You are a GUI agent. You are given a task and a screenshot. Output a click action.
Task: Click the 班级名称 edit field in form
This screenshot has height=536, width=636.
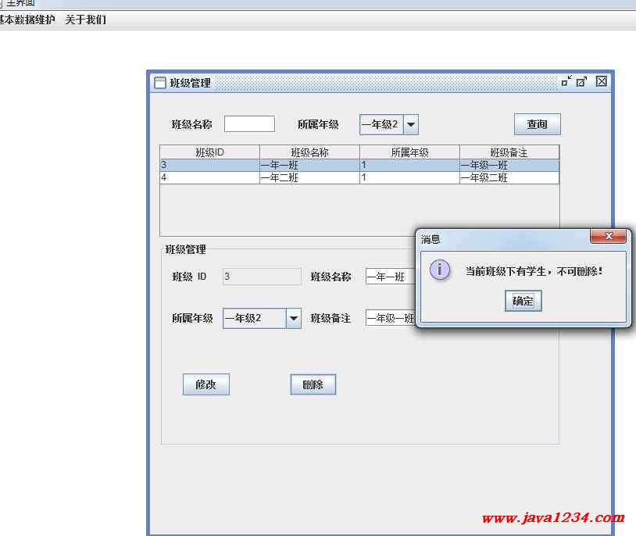(390, 277)
